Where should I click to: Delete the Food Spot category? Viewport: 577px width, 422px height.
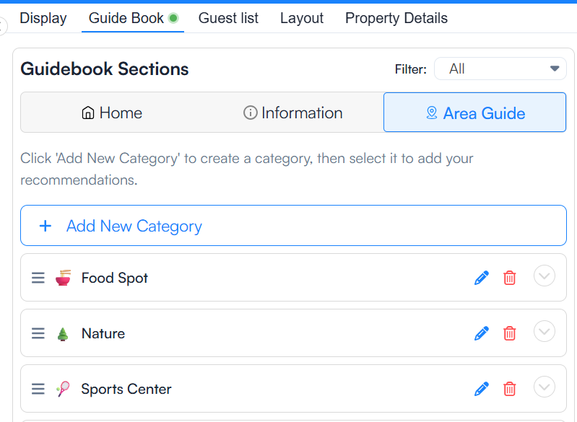(510, 278)
